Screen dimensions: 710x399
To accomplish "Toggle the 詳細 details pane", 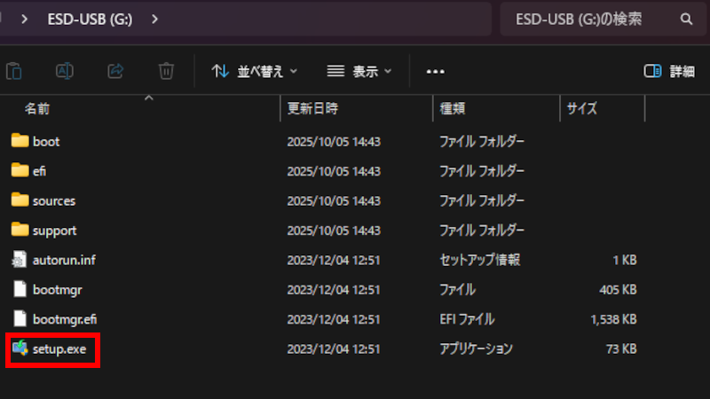I will pyautogui.click(x=669, y=71).
